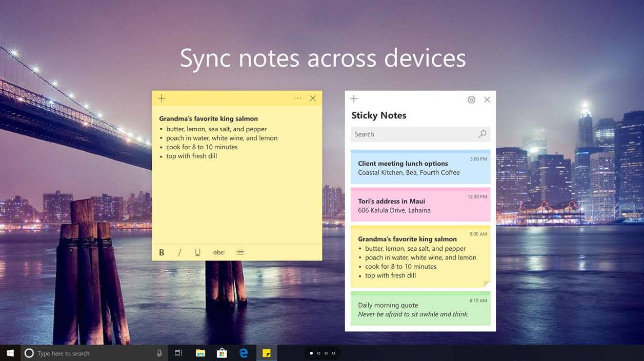Screen dimensions: 644x361
Task: Select Tori's address in Maui note
Action: point(420,205)
